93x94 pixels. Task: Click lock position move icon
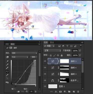[x=58, y=55]
